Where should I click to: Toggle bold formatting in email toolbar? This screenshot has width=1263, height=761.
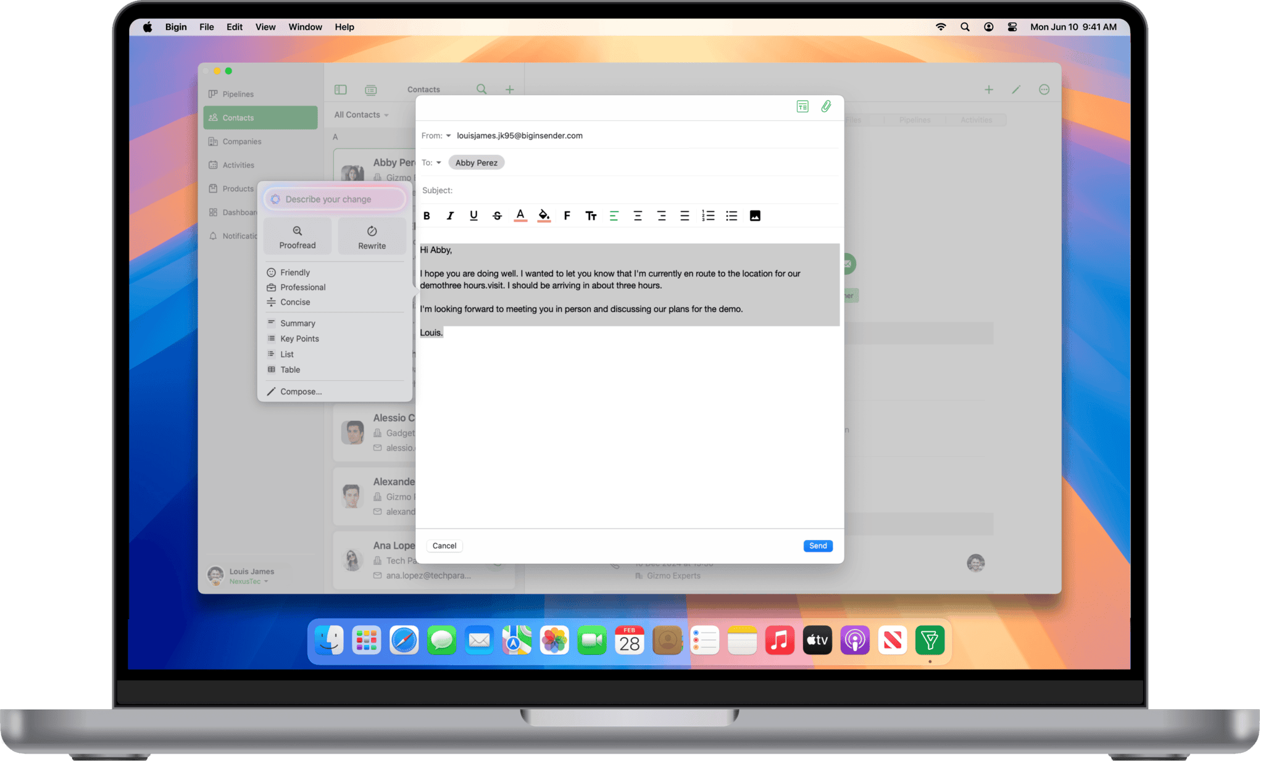coord(427,216)
